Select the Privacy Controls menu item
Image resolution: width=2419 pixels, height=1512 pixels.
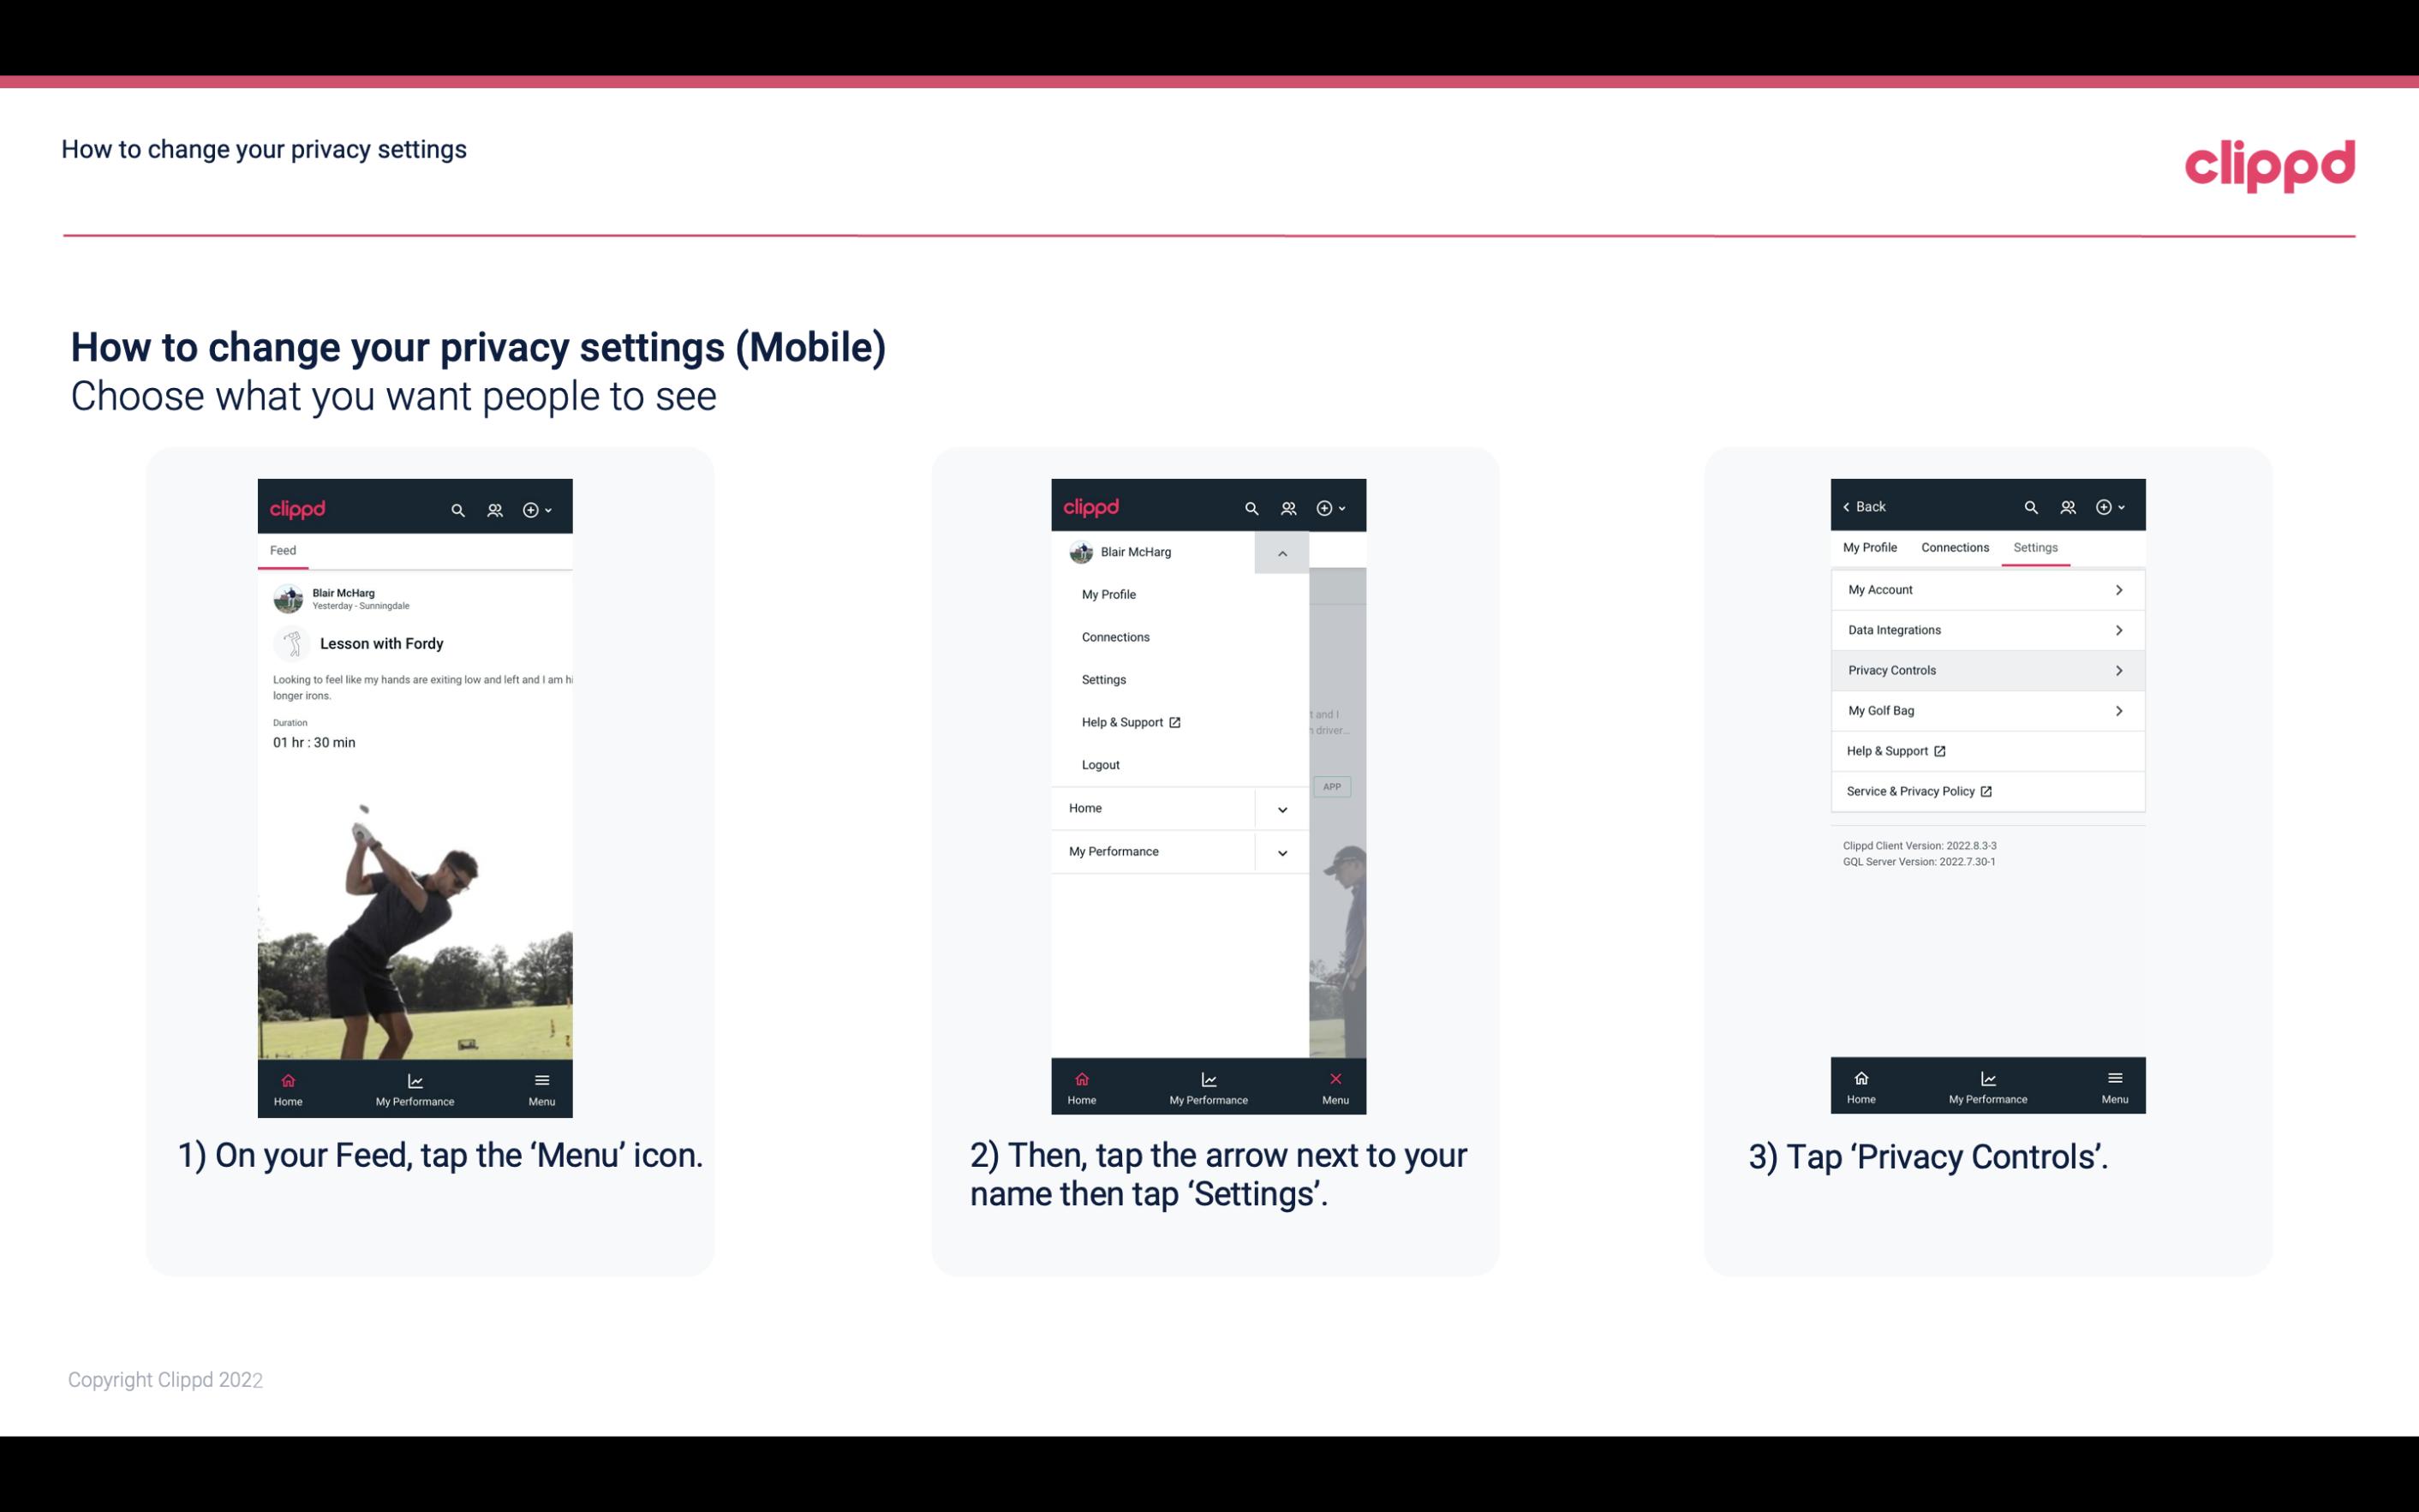pos(1986,669)
